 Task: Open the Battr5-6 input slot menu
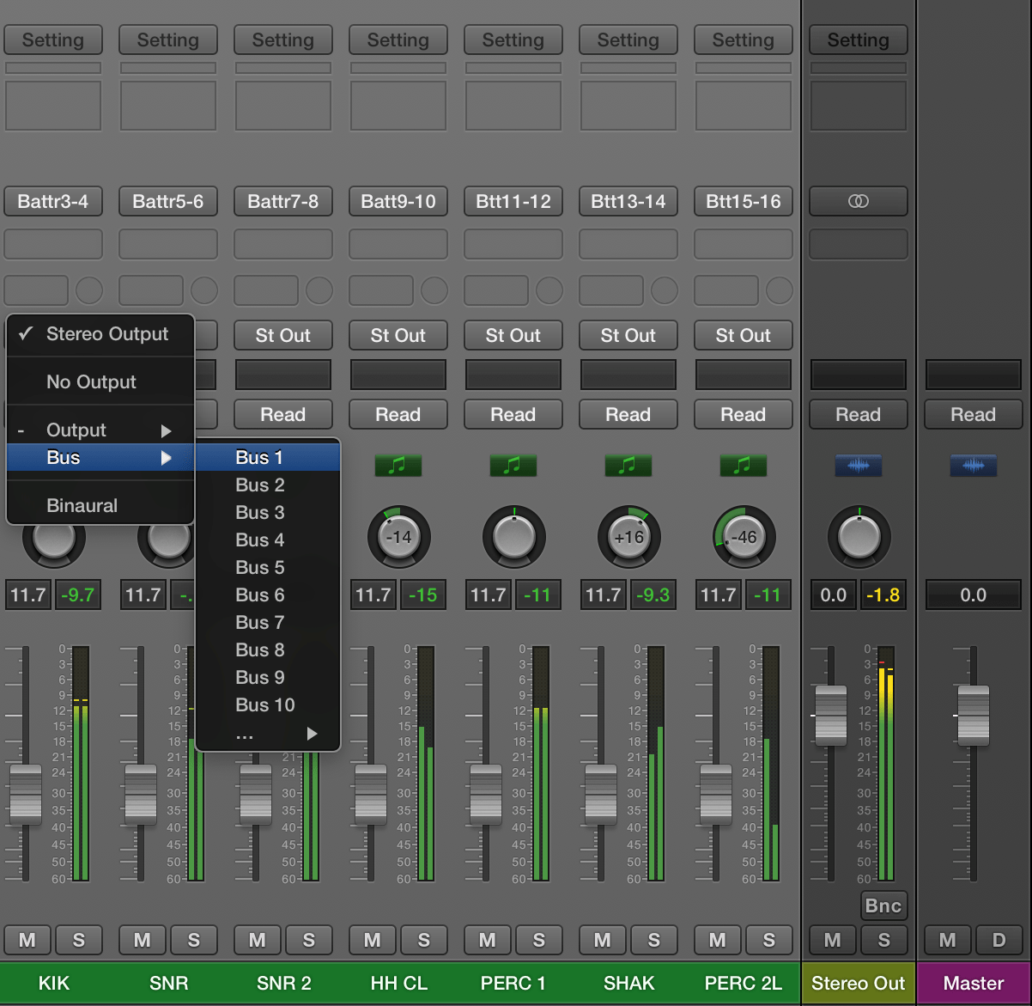tap(168, 201)
